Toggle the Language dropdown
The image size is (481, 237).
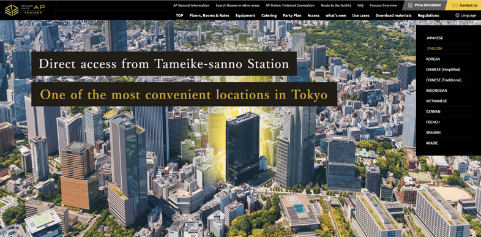[466, 16]
